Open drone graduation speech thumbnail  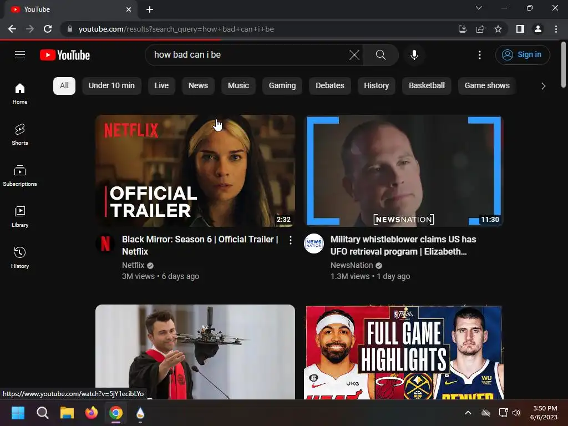tap(195, 352)
